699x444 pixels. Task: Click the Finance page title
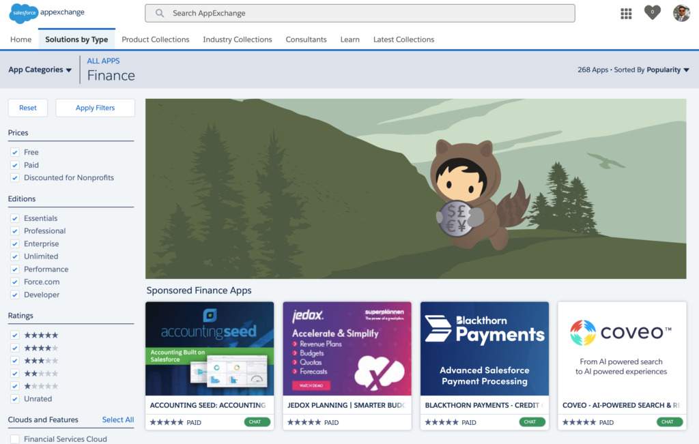coord(111,76)
